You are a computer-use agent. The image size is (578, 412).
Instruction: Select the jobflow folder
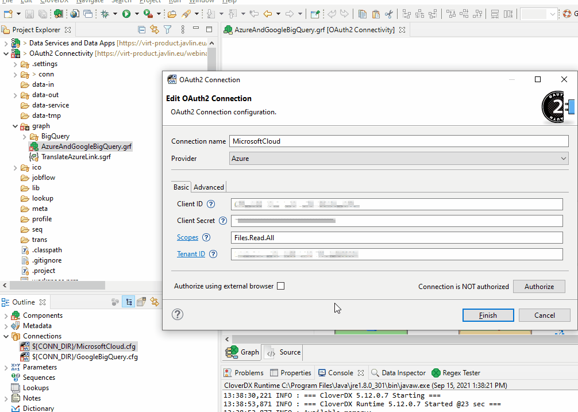44,178
